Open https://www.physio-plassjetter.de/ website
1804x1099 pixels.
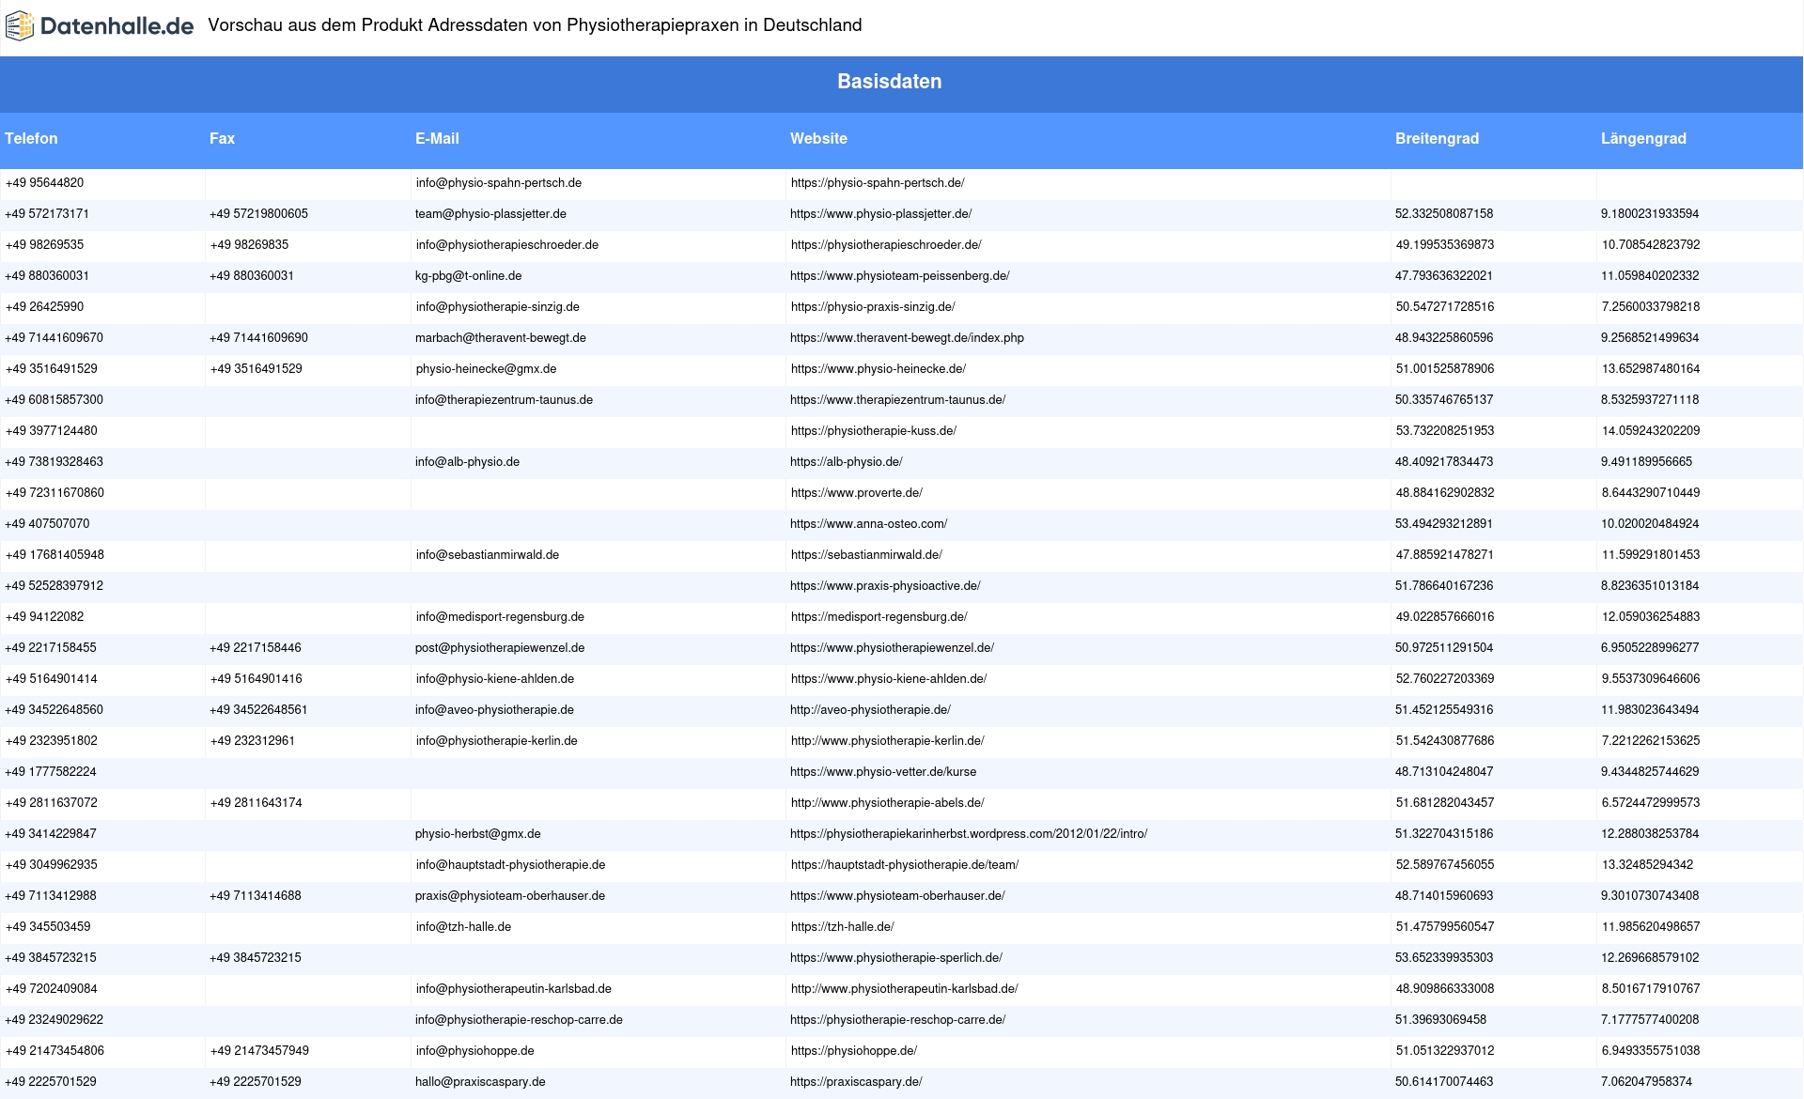(880, 214)
